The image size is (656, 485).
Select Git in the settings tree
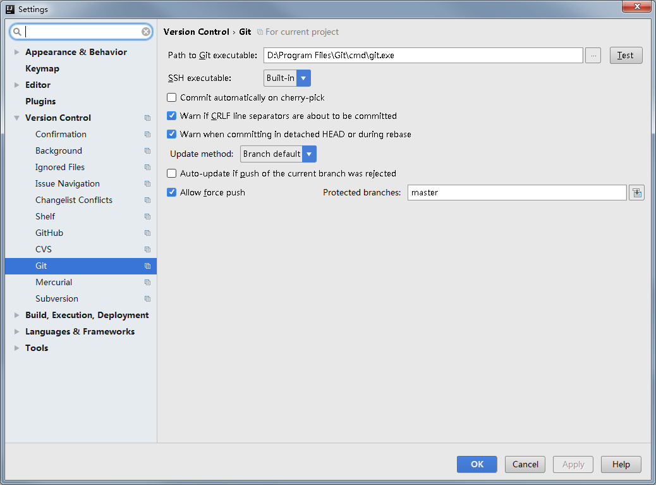pyautogui.click(x=81, y=266)
